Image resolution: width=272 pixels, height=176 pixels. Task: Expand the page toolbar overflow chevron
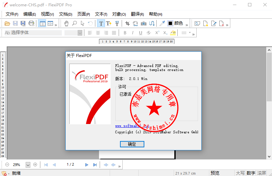click(x=227, y=25)
